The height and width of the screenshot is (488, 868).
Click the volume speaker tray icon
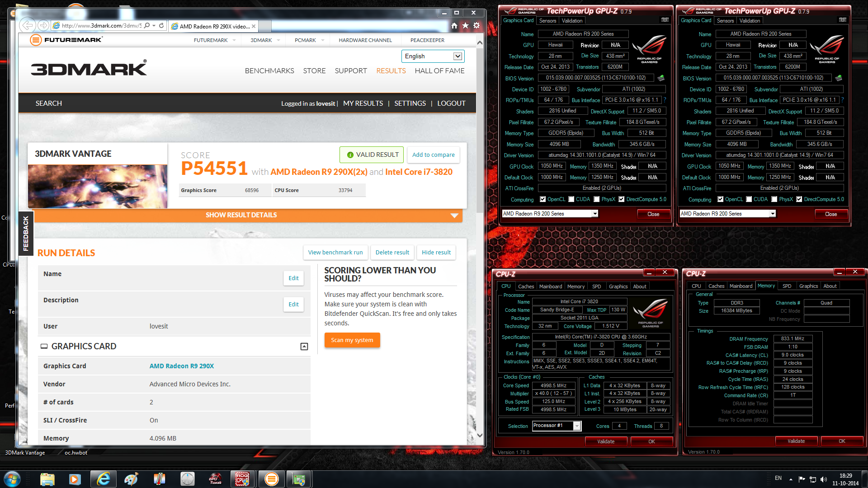click(x=823, y=479)
